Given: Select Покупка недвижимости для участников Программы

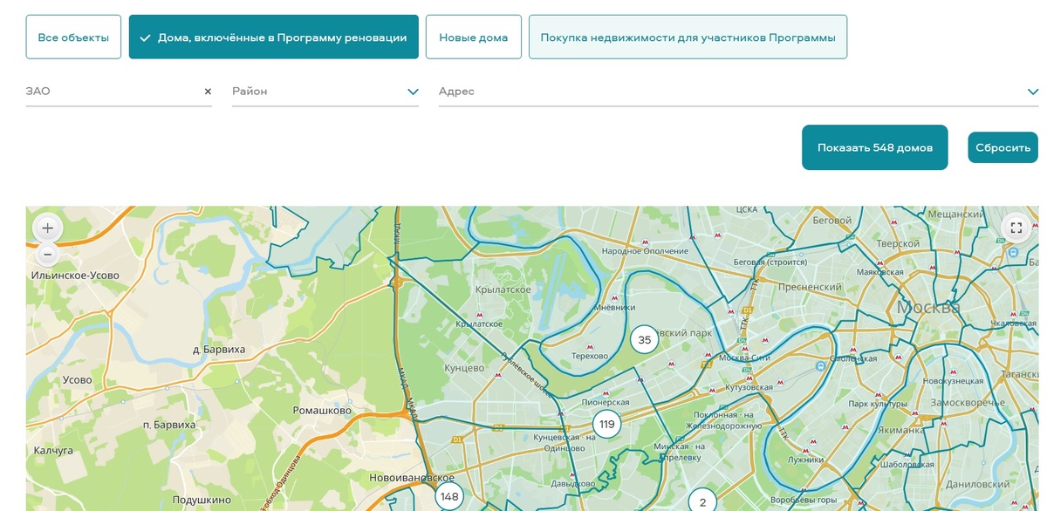Looking at the screenshot, I should coord(688,37).
